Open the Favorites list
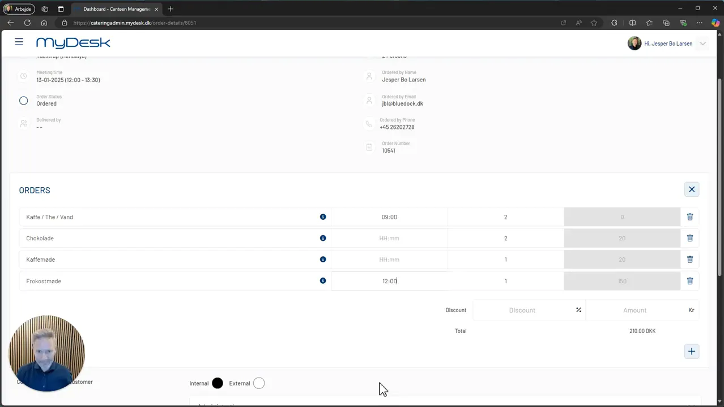Viewport: 724px width, 407px height. 649,23
